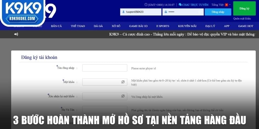Focus the Xác nhận lại mật khẩu input
259x129 pixels.
tap(105, 96)
